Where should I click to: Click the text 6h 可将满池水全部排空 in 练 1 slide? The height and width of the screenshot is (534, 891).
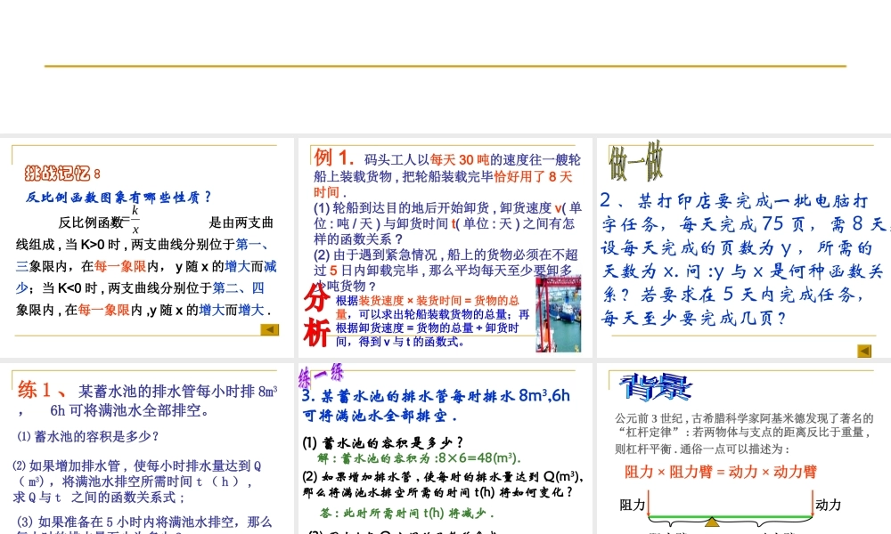click(x=129, y=410)
